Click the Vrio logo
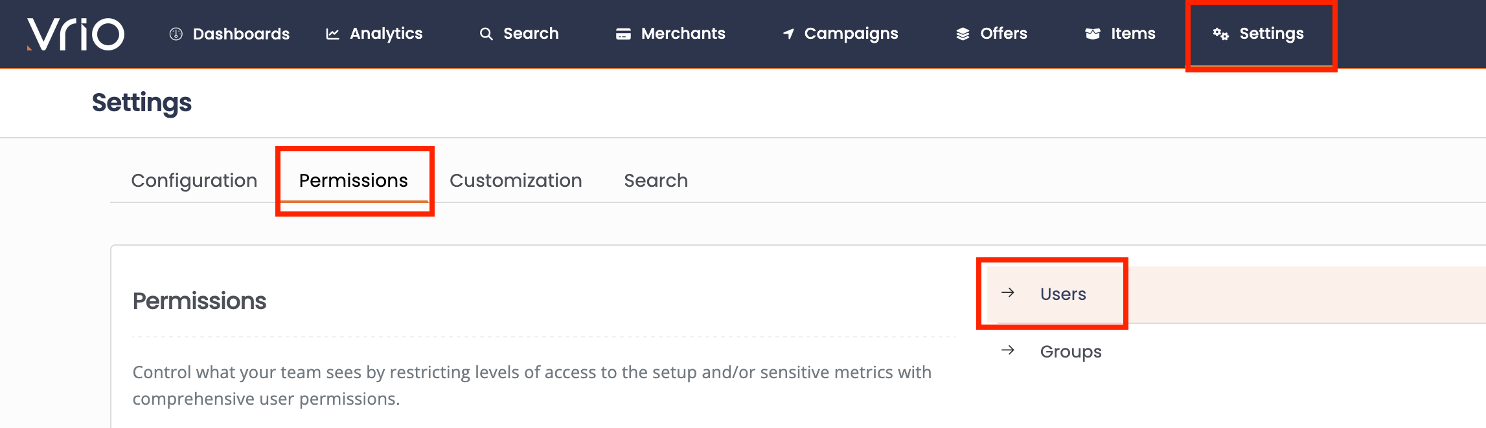 [x=76, y=34]
